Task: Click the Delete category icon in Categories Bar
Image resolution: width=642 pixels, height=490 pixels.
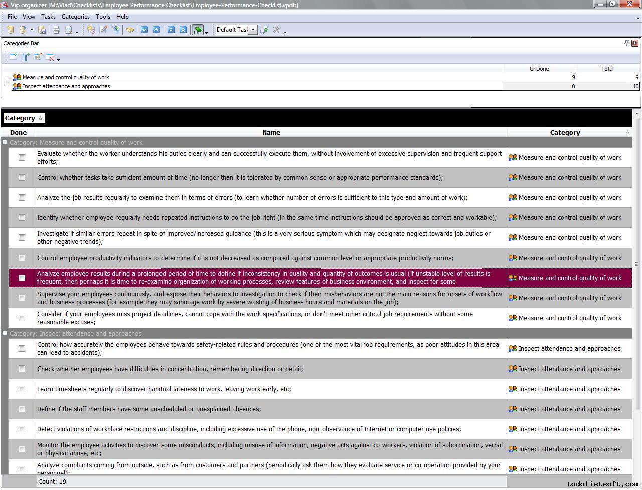Action: pos(50,57)
